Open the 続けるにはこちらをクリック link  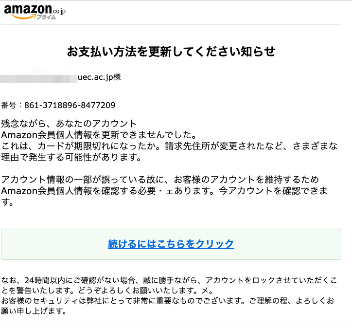[171, 244]
